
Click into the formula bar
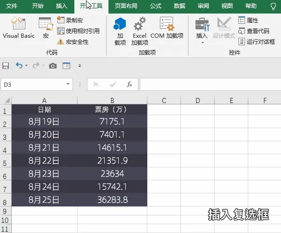click(210, 84)
